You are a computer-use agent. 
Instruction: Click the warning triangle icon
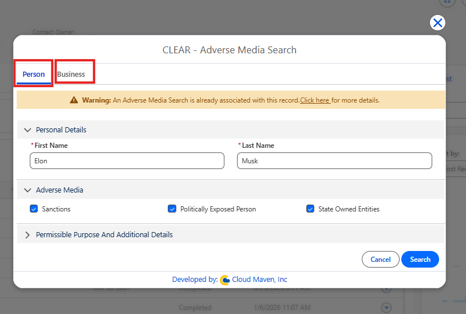(74, 100)
